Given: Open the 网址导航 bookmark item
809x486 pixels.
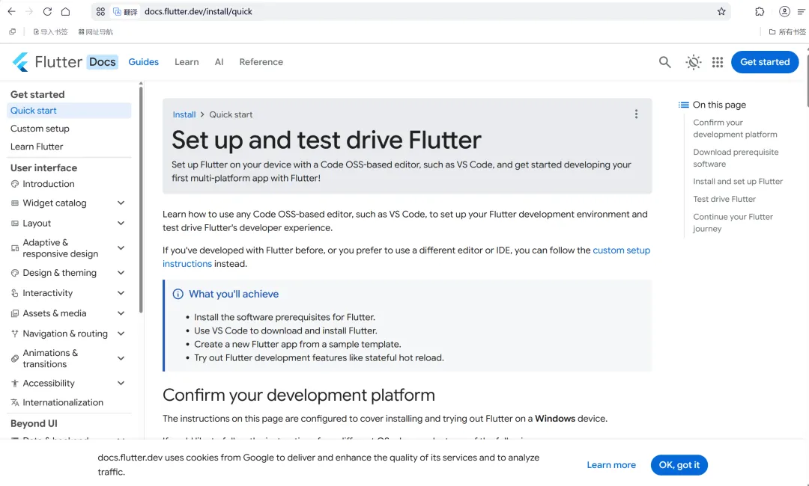Looking at the screenshot, I should coord(95,32).
